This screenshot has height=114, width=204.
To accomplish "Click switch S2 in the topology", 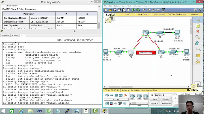I will click(160, 32).
